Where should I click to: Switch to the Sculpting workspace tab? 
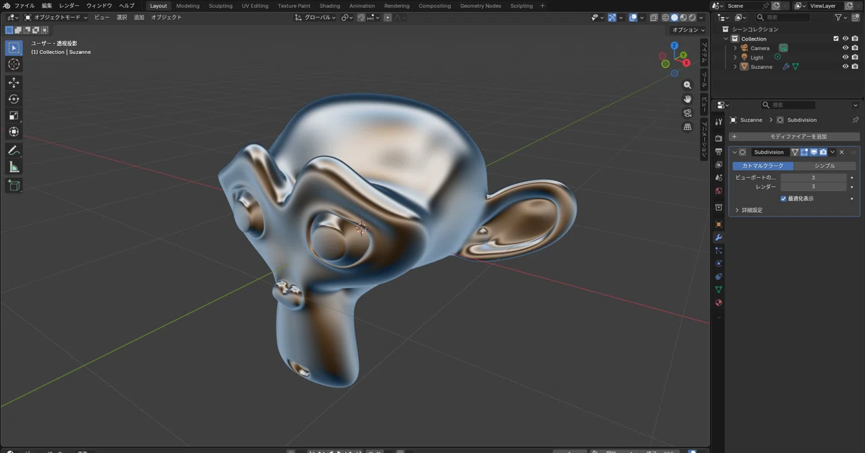tap(220, 5)
